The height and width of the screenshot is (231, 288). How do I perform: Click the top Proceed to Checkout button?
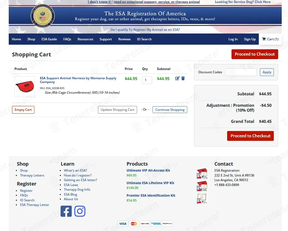click(255, 54)
